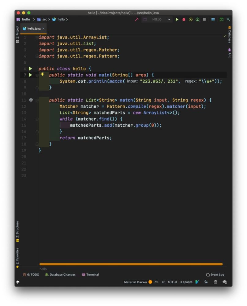Click the tool window toggle icon at bottom left

coord(18,282)
